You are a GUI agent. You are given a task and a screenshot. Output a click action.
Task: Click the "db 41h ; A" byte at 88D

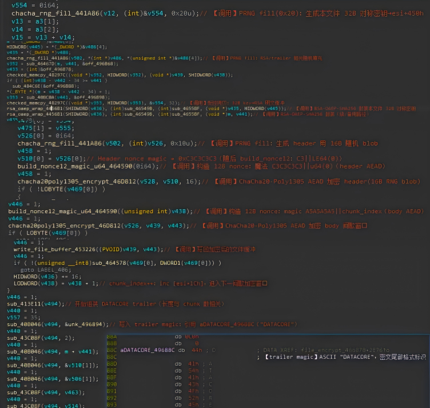click(193, 364)
